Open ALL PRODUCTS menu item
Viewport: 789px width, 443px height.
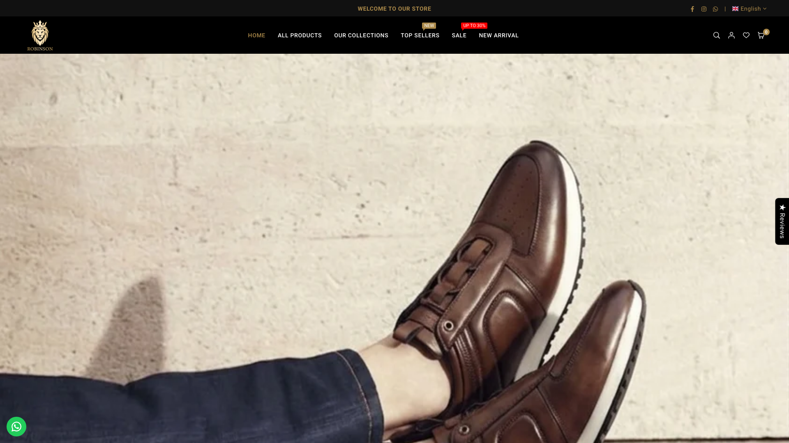(x=300, y=35)
